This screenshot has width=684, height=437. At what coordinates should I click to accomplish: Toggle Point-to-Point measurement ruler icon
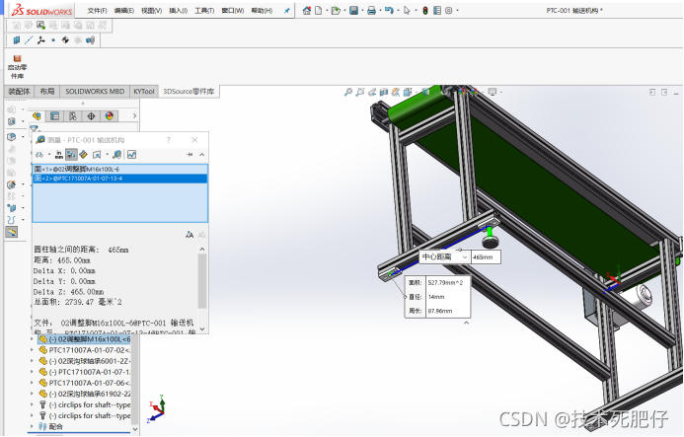84,155
